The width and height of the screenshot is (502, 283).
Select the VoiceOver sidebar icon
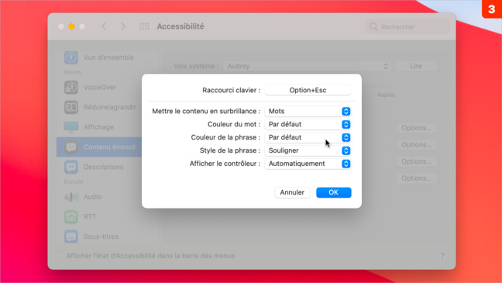pos(70,87)
